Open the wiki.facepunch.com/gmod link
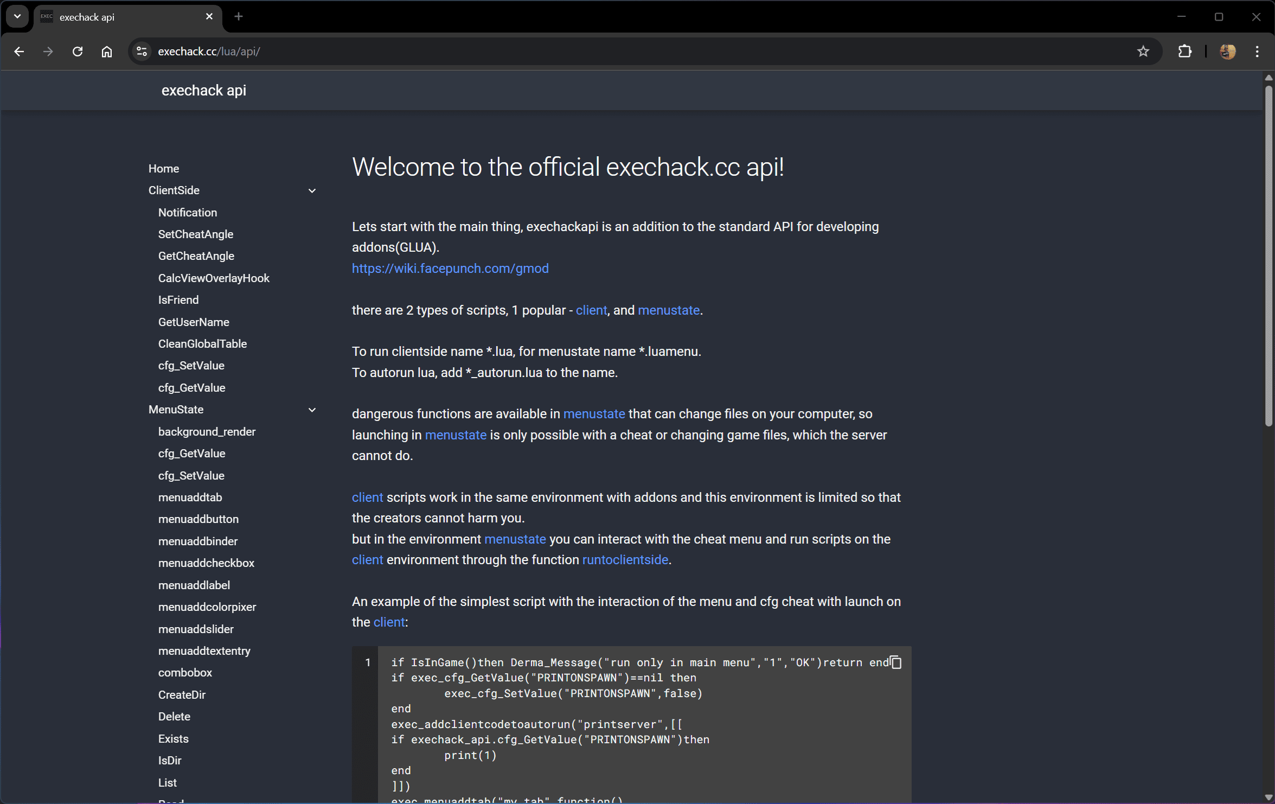 [450, 269]
